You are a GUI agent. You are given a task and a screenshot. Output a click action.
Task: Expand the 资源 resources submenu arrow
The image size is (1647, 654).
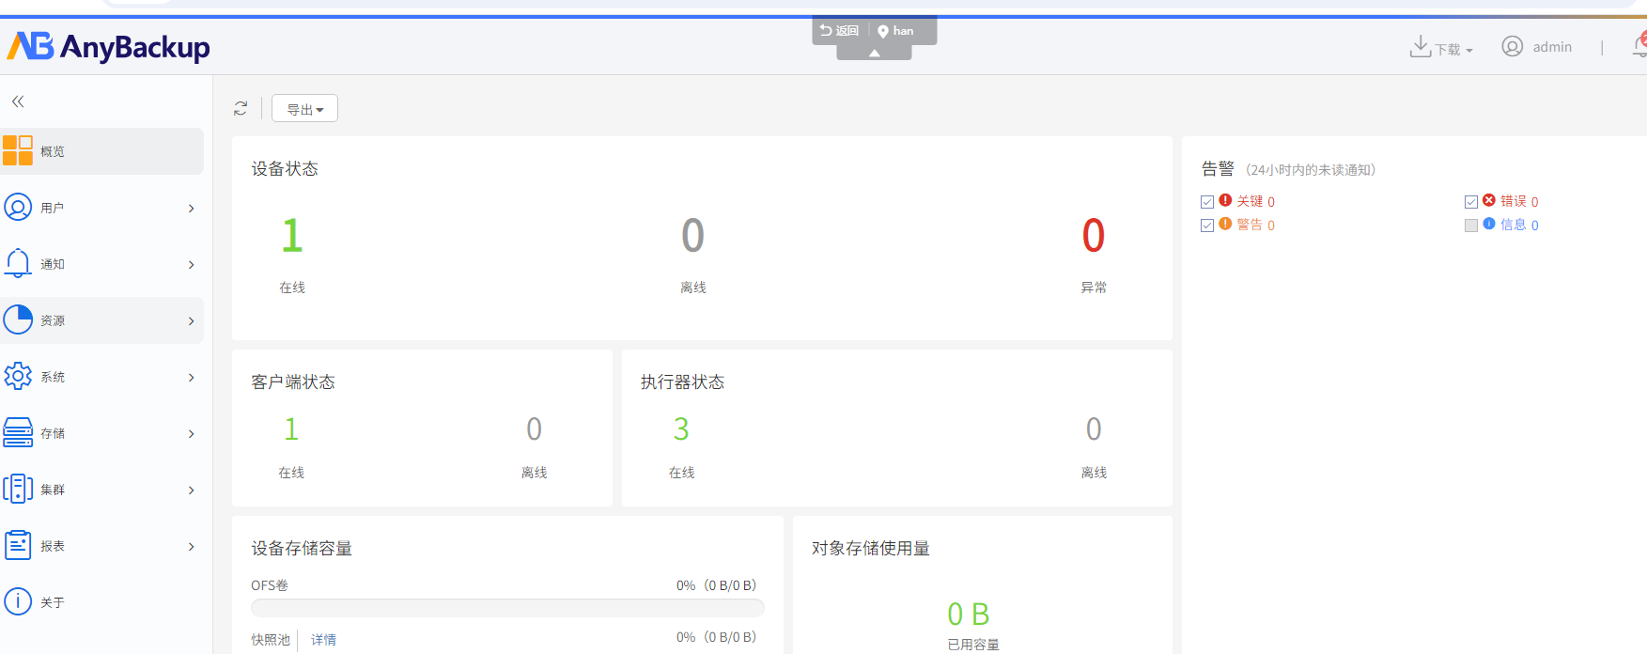192,320
